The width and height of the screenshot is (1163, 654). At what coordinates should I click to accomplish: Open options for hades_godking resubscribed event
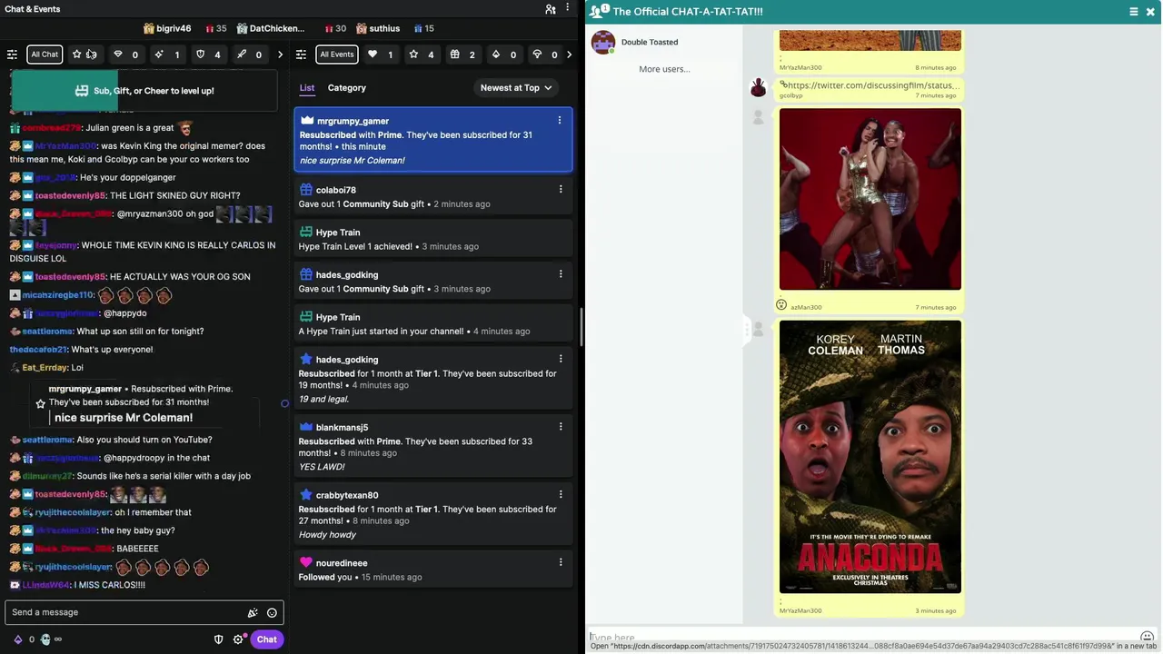point(561,359)
